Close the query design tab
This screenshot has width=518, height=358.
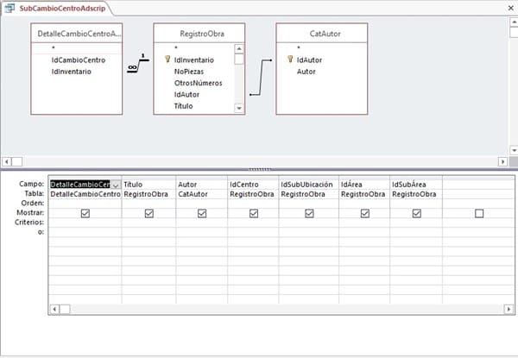tap(511, 8)
